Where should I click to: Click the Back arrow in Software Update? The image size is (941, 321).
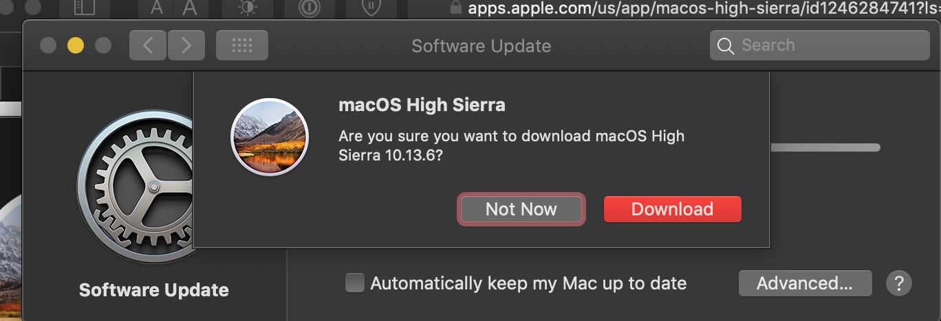point(148,45)
